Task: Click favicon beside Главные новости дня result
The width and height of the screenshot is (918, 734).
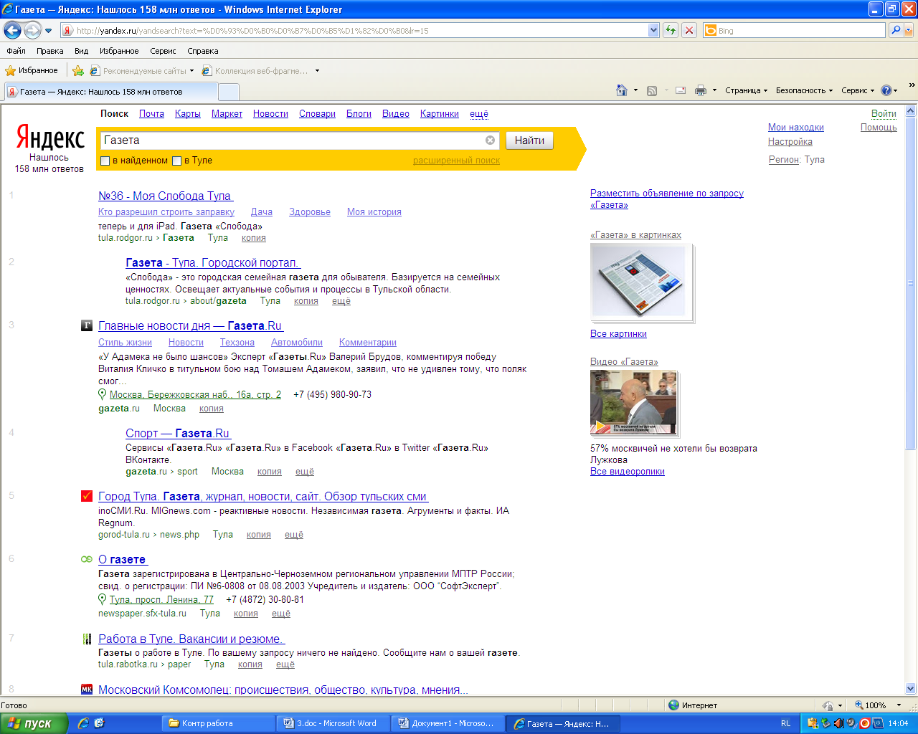Action: [87, 325]
